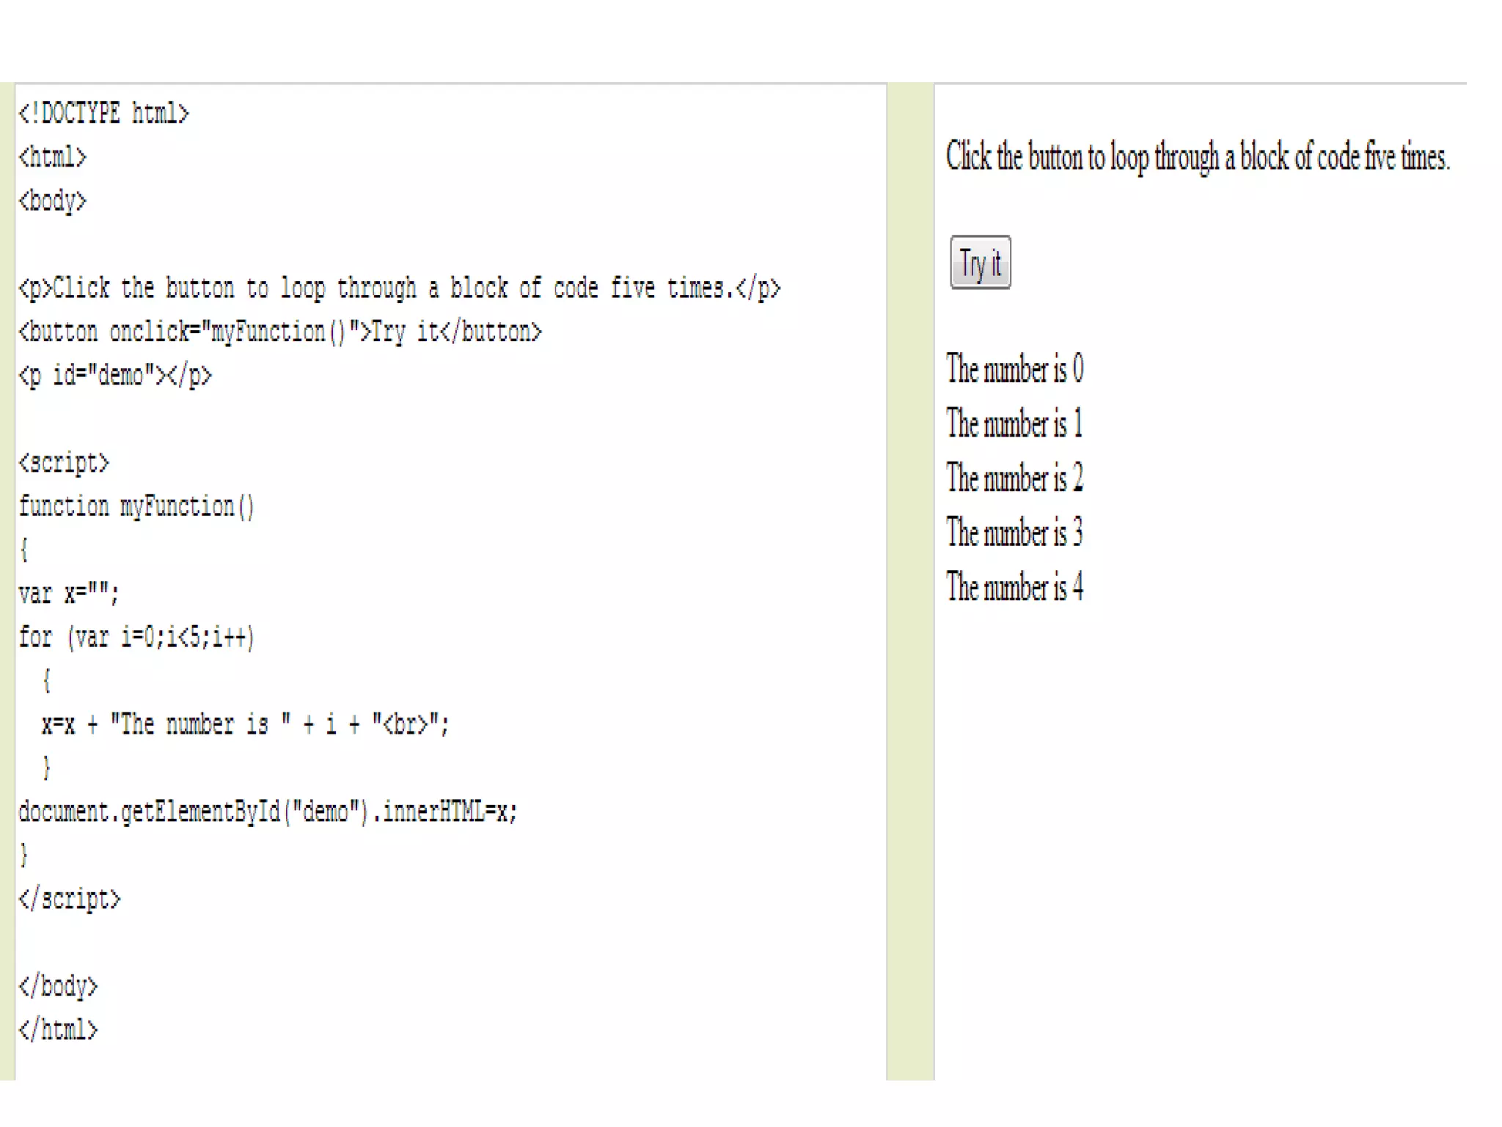This screenshot has width=1502, height=1127.
Task: Click the opening <body> tag line
Action: coord(53,201)
